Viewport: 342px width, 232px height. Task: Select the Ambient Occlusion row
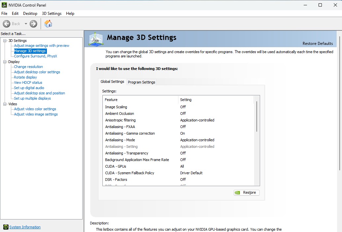pyautogui.click(x=178, y=114)
